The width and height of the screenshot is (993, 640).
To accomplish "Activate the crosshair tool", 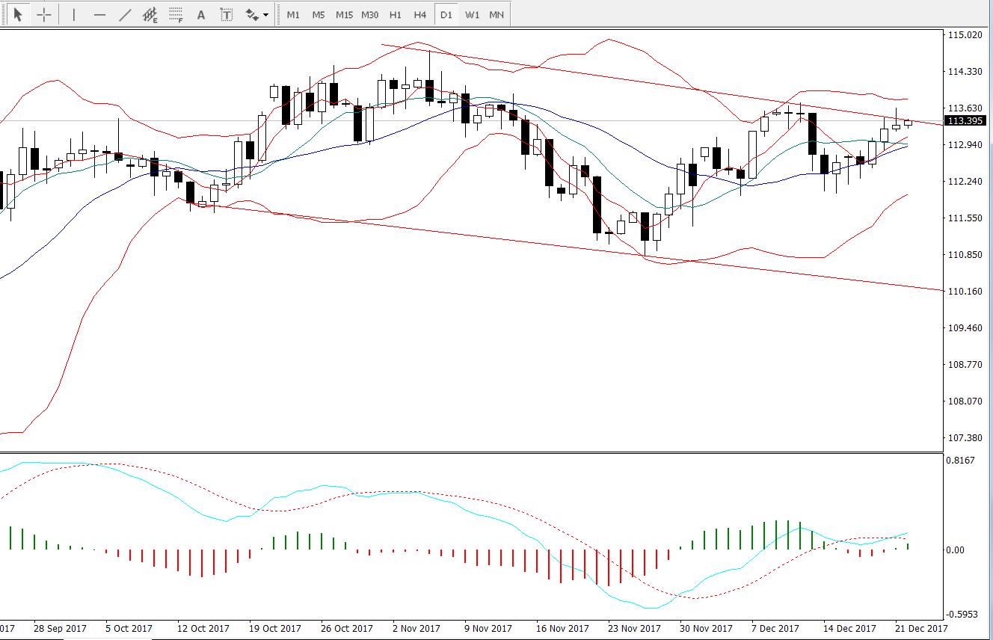I will [44, 14].
